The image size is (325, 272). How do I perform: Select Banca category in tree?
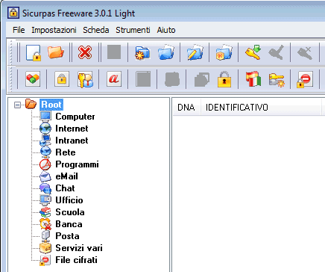coord(69,224)
